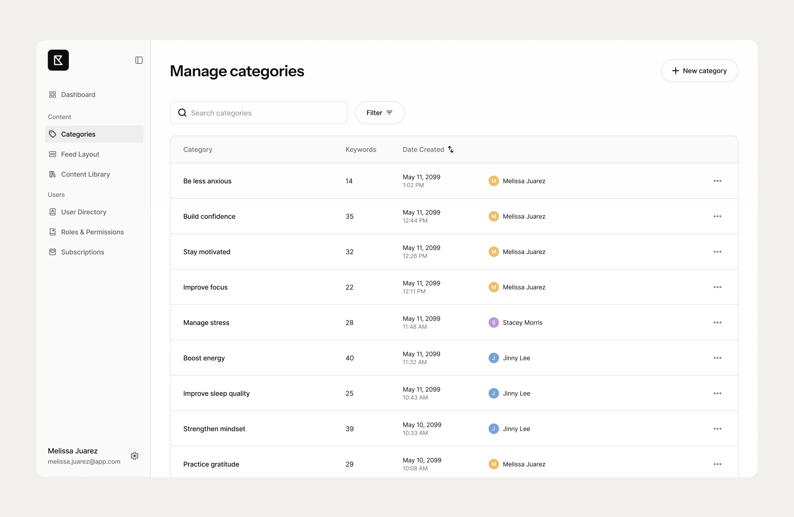Go to Dashboard in sidebar
Image resolution: width=794 pixels, height=517 pixels.
point(78,95)
